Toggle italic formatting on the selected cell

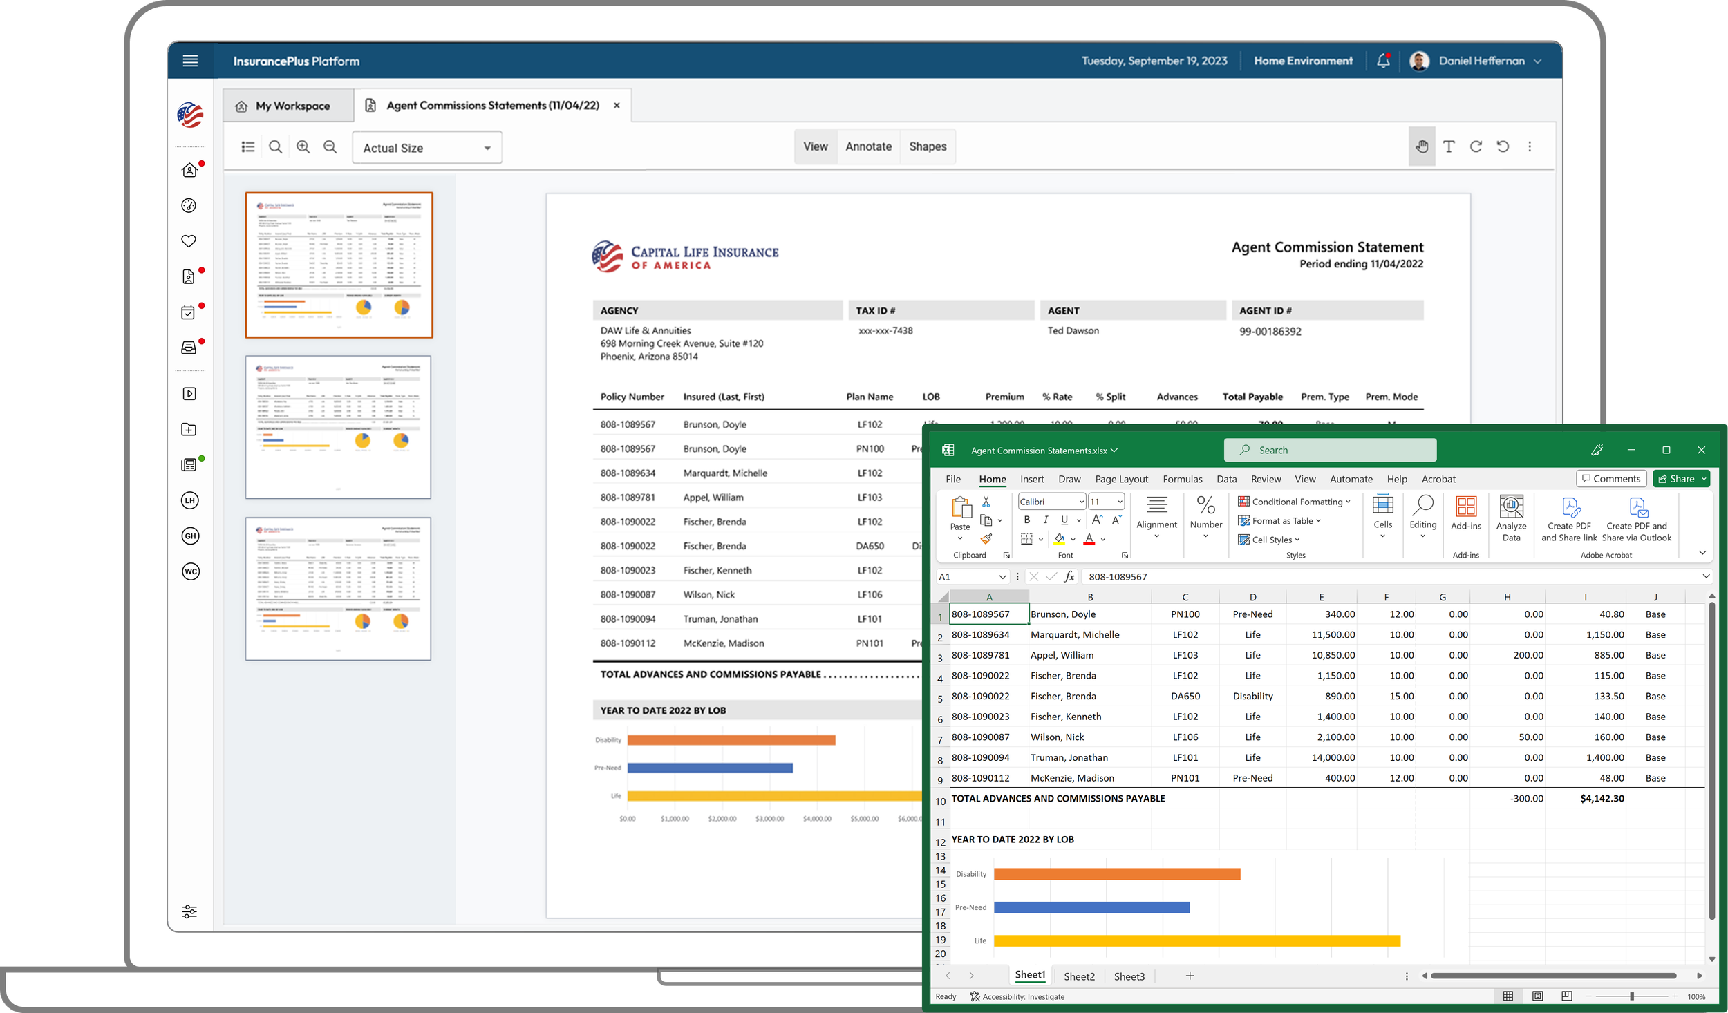pyautogui.click(x=1046, y=520)
